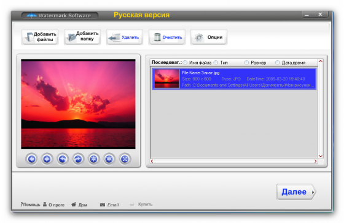Select the Закат.jpg thumbnail in list
The width and height of the screenshot is (344, 223).
166,79
